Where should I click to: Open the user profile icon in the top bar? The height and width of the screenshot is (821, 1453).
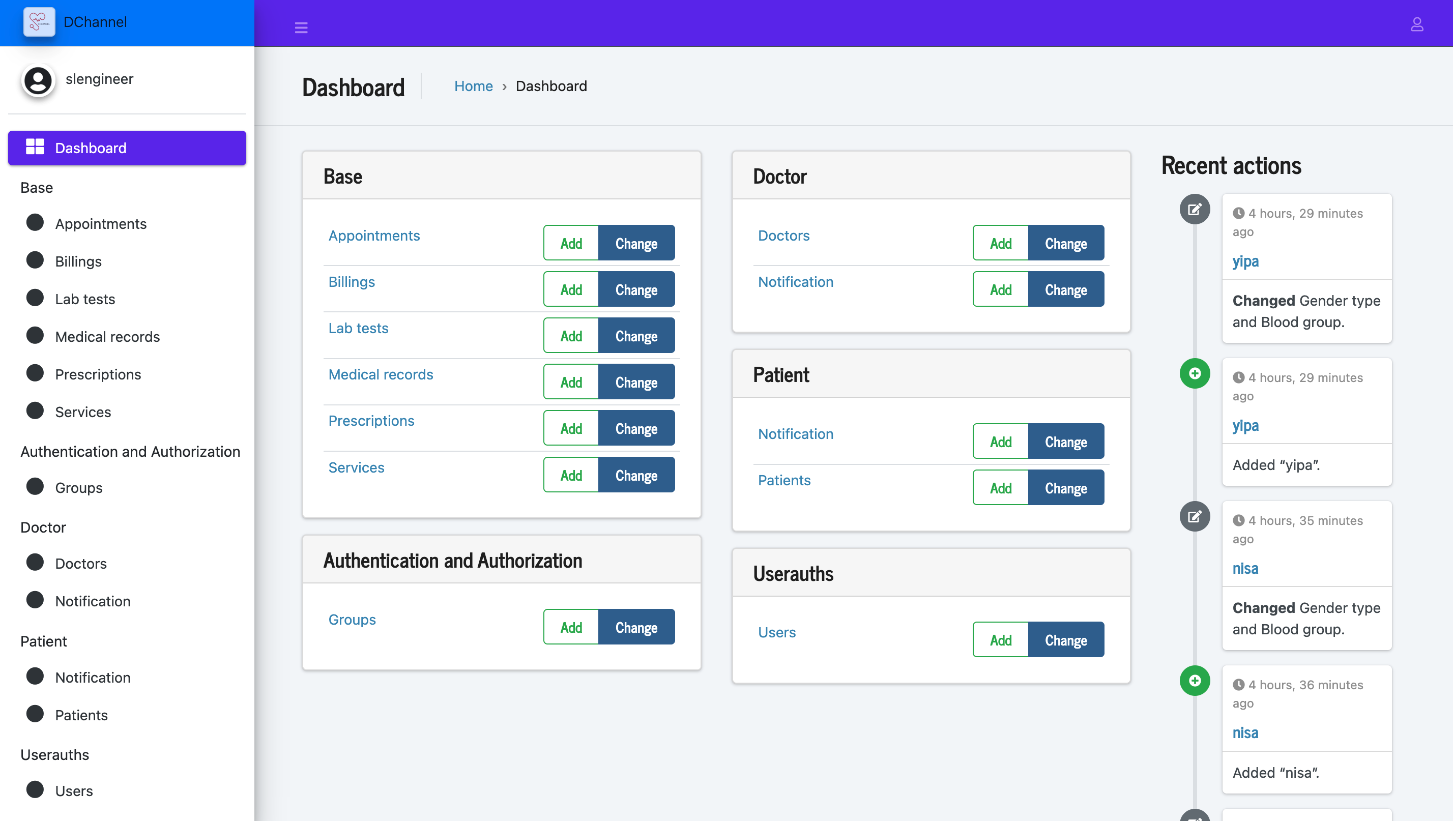click(x=1416, y=25)
